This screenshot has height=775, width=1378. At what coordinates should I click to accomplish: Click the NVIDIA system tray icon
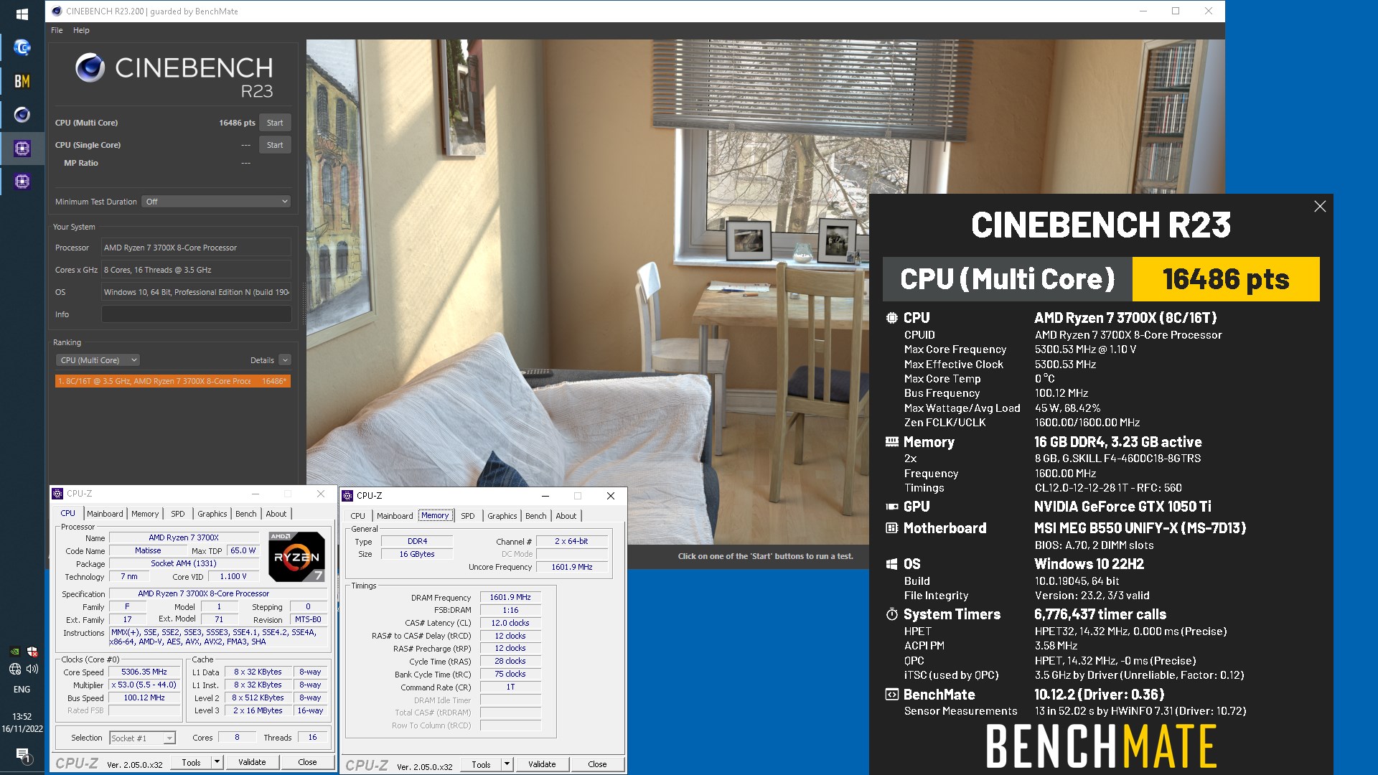coord(14,652)
